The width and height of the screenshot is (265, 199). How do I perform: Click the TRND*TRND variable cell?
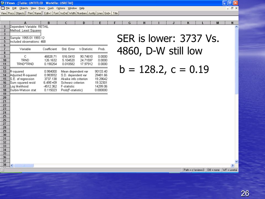pos(25,64)
